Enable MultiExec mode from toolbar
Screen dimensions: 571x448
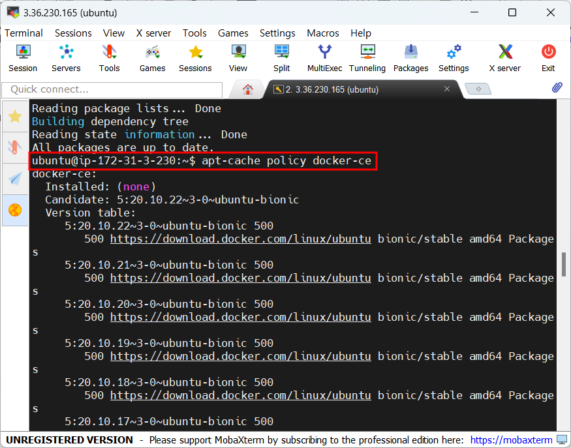pos(324,58)
